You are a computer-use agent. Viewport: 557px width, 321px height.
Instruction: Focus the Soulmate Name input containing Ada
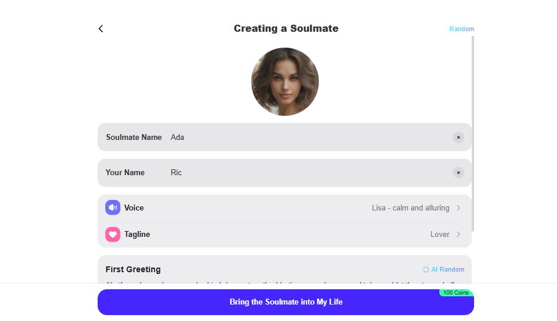(x=306, y=138)
